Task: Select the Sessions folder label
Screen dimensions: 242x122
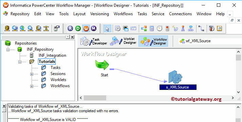Action: pos(58,74)
